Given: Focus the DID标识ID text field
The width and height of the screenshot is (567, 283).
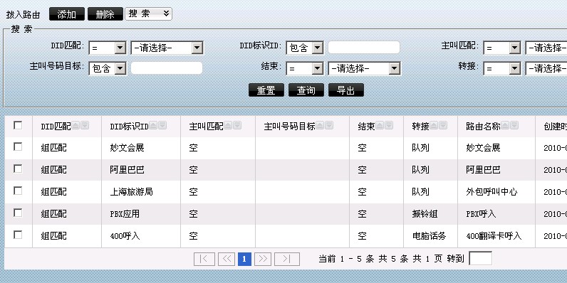Looking at the screenshot, I should (364, 48).
